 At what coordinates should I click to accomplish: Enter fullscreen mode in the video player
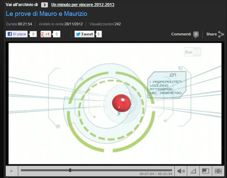click(218, 171)
